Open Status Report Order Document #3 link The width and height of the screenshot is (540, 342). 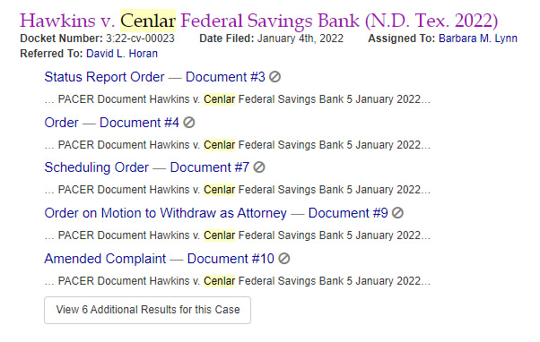coord(154,77)
